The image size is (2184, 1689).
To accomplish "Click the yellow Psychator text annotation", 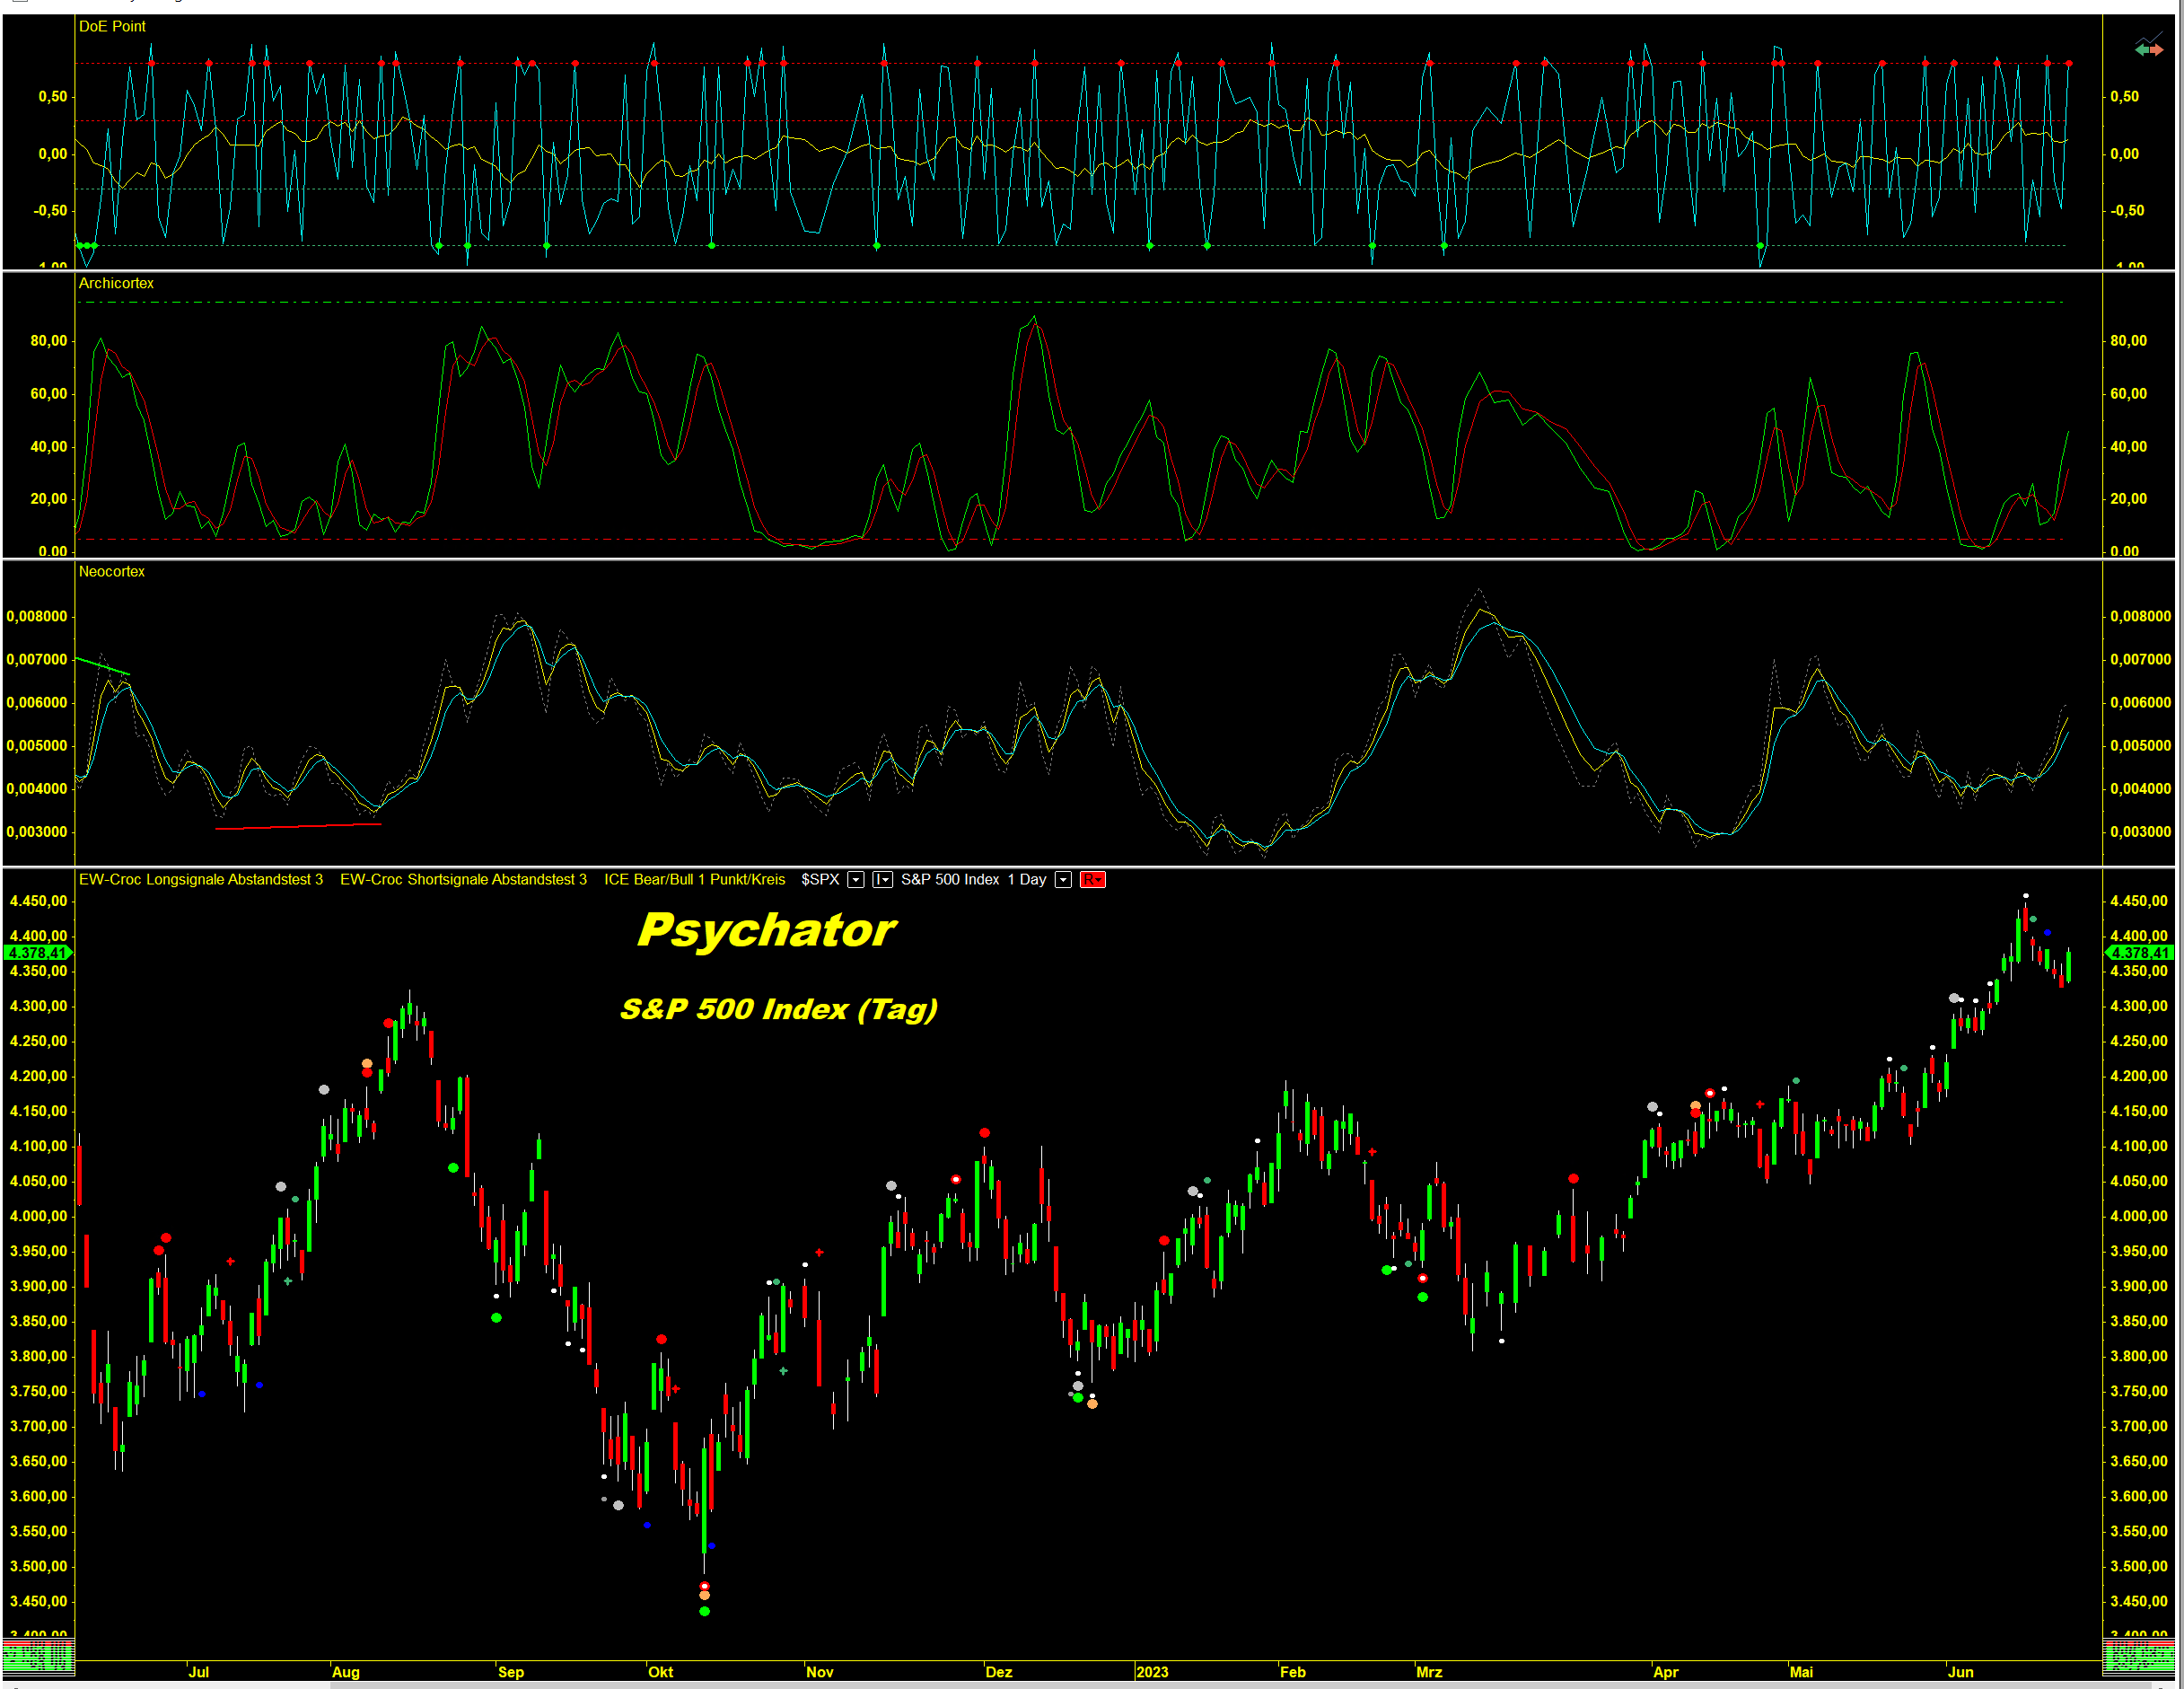I will pos(766,929).
